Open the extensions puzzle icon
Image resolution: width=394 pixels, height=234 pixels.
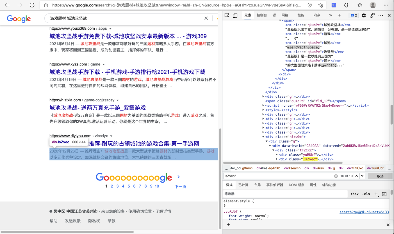pos(346,5)
